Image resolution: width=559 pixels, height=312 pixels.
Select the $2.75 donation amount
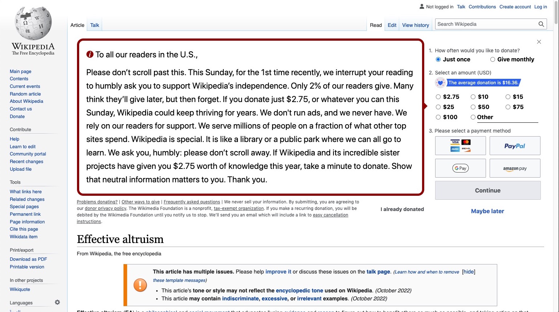coord(438,97)
